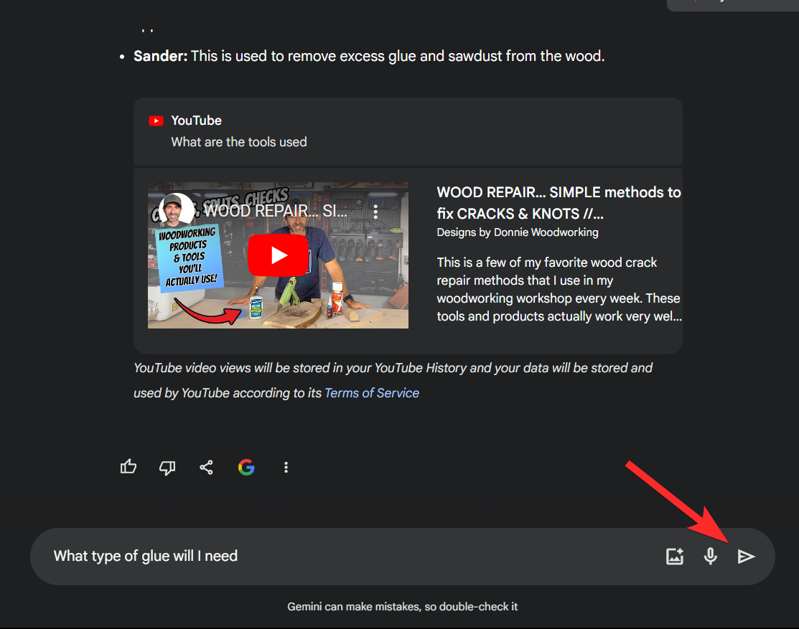
Task: Open the Terms of Service link
Action: tap(372, 393)
